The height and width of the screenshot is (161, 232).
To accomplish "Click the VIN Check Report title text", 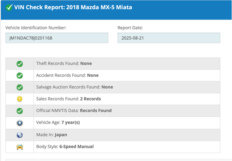I will (x=73, y=7).
